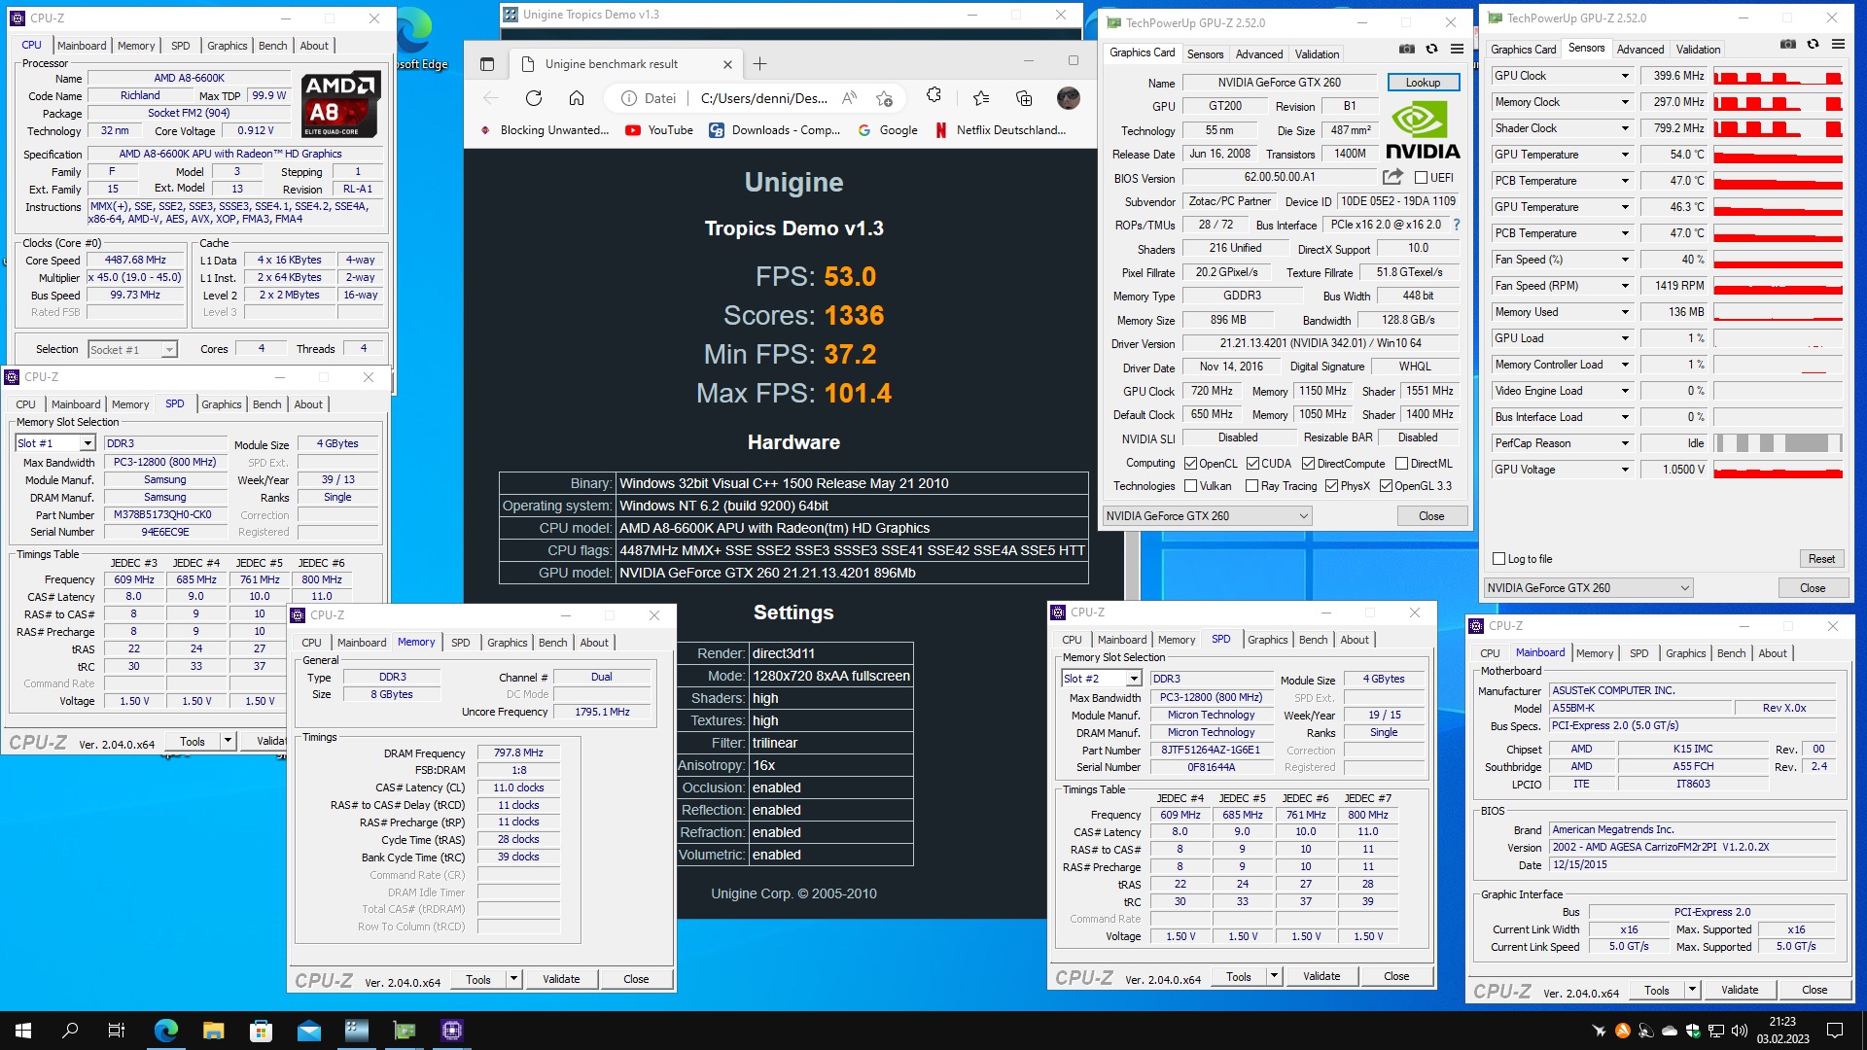Toggle the PhysX checkbox

[x=1331, y=486]
